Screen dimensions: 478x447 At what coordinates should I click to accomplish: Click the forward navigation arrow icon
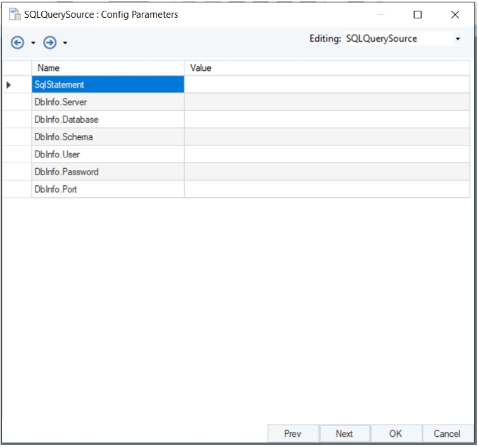49,42
